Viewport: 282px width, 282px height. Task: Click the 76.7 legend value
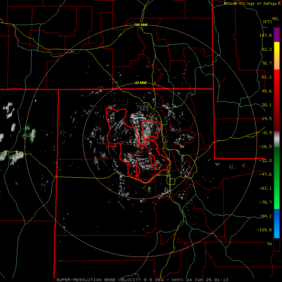[x=267, y=63]
